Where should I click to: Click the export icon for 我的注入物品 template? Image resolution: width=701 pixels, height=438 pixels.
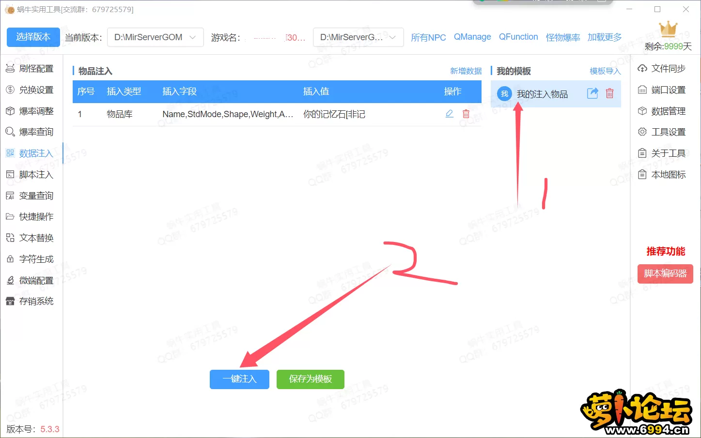pos(592,93)
